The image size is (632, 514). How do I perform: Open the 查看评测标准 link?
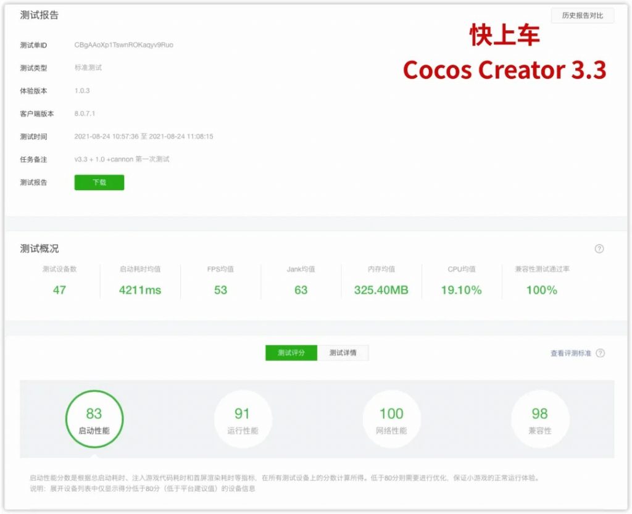(x=571, y=354)
